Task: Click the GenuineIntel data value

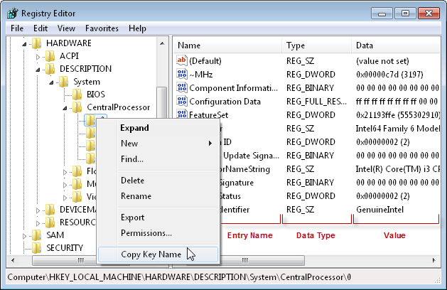Action: (x=379, y=210)
